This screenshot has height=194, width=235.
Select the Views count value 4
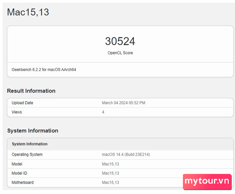pyautogui.click(x=103, y=112)
